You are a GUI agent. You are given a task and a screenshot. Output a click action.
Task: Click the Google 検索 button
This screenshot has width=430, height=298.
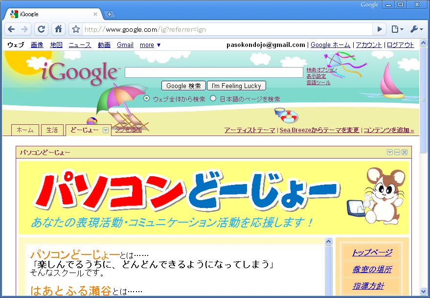183,86
